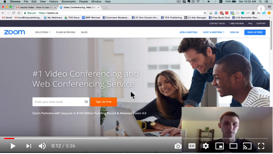Click the blue Sign Up Free button
Viewport: 273px width, 154px height.
[x=255, y=32]
